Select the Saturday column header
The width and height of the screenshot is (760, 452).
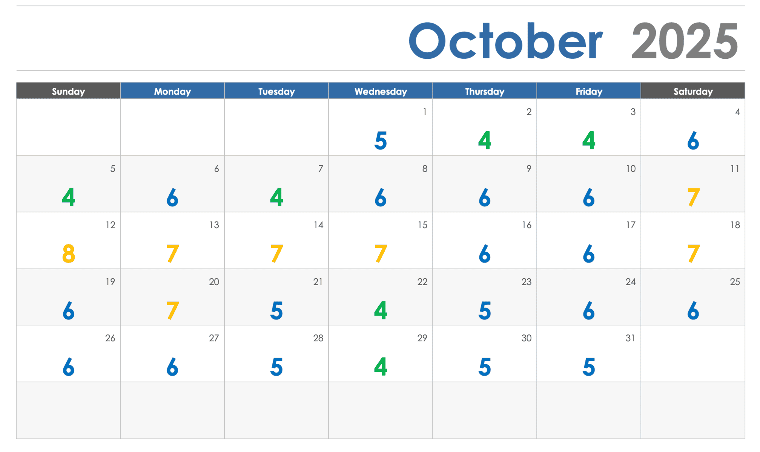click(x=693, y=91)
